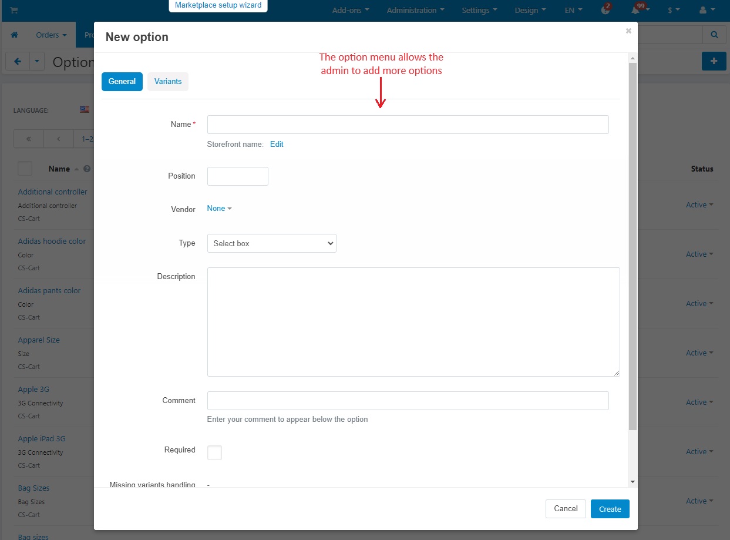
Task: Open Status dropdown for Adidas pants color
Action: 699,304
